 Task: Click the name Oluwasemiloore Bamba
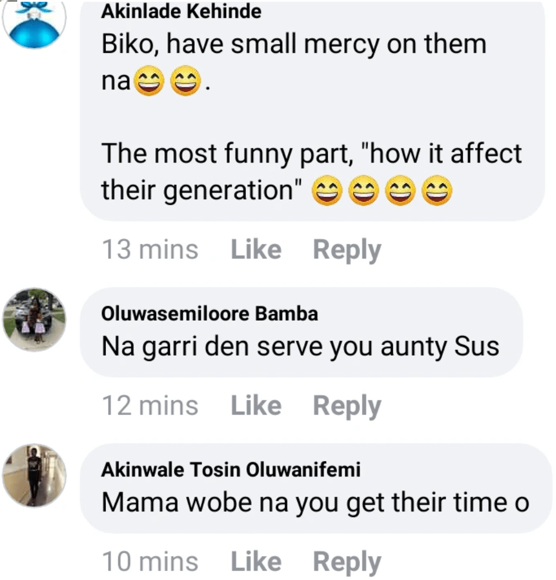(x=210, y=313)
